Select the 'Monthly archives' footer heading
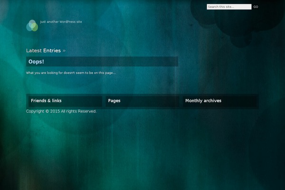Screen dimensions: 285x190 pos(203,101)
